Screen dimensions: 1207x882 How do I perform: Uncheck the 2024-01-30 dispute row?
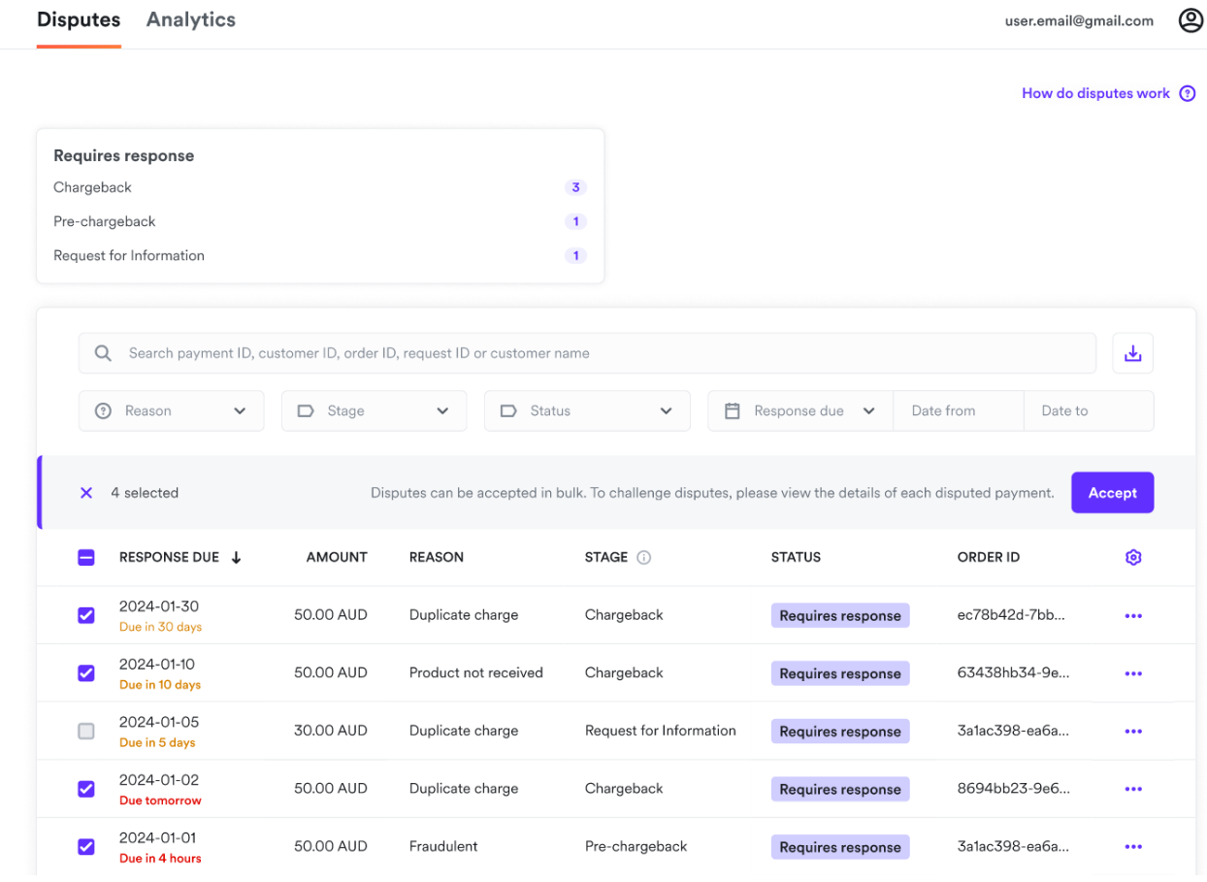click(85, 615)
